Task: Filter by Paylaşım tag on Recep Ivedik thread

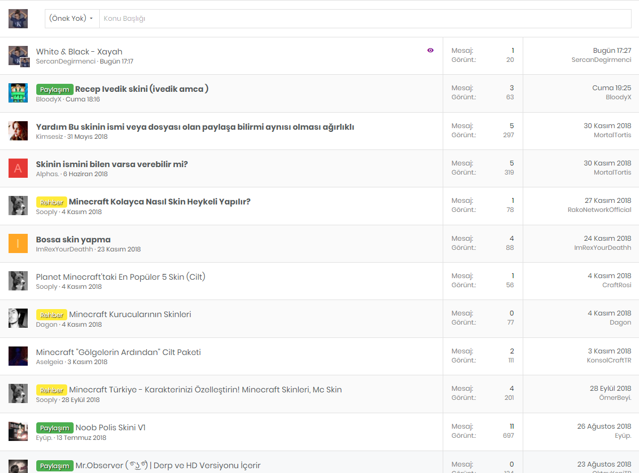Action: click(x=54, y=89)
